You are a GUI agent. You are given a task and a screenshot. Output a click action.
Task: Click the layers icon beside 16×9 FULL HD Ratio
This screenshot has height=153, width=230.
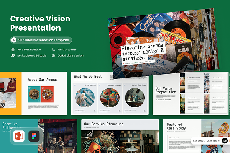pyautogui.click(x=13, y=50)
